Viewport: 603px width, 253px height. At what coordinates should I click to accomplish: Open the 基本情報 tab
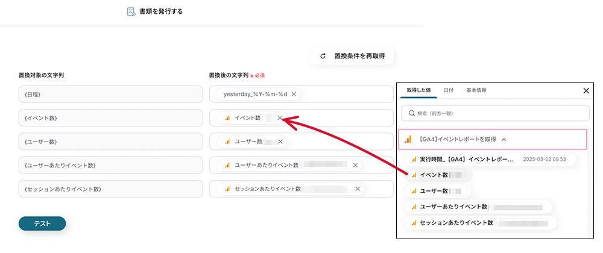(476, 90)
